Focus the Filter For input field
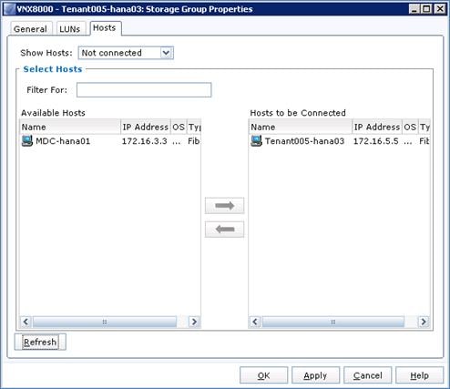The width and height of the screenshot is (450, 389). coord(144,90)
